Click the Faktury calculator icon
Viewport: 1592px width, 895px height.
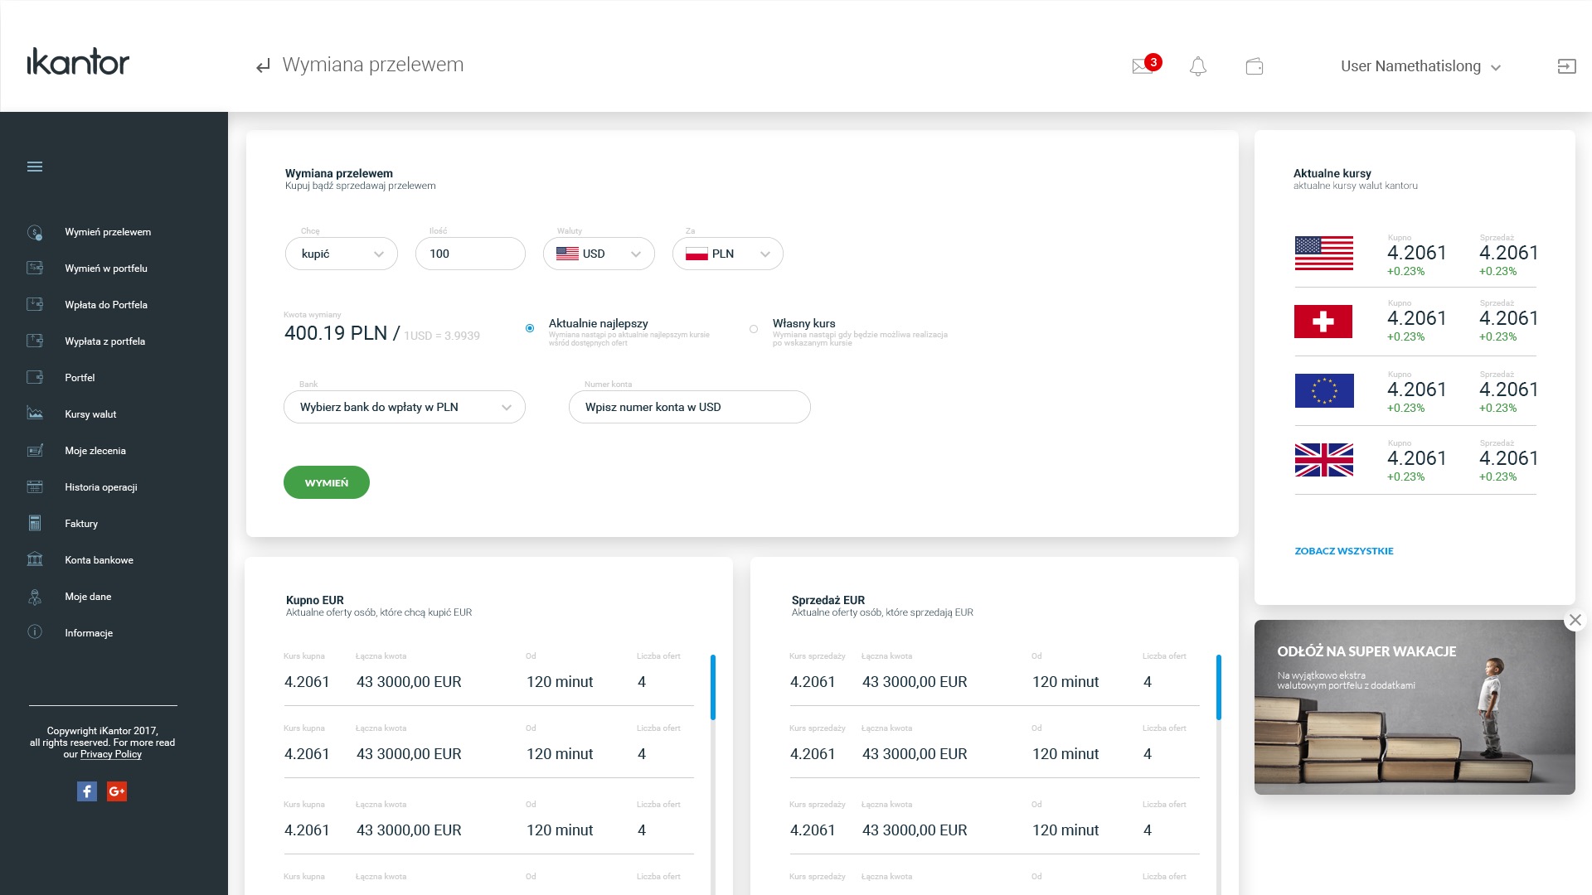coord(35,523)
